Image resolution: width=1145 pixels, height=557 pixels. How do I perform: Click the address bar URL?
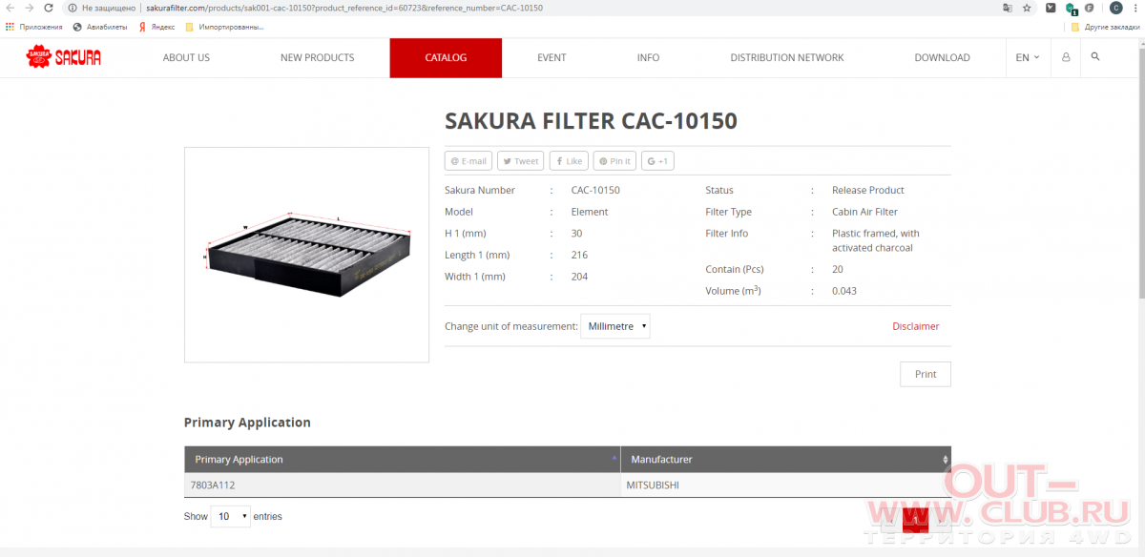[x=344, y=8]
